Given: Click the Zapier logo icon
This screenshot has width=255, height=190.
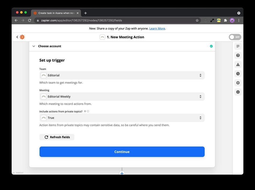Looking at the screenshot, I should tap(22, 37).
